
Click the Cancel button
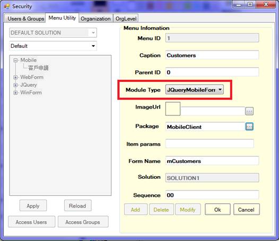click(247, 210)
